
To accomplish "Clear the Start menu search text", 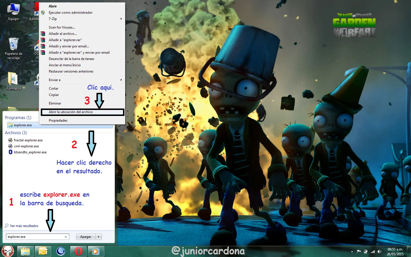I will coord(66,237).
